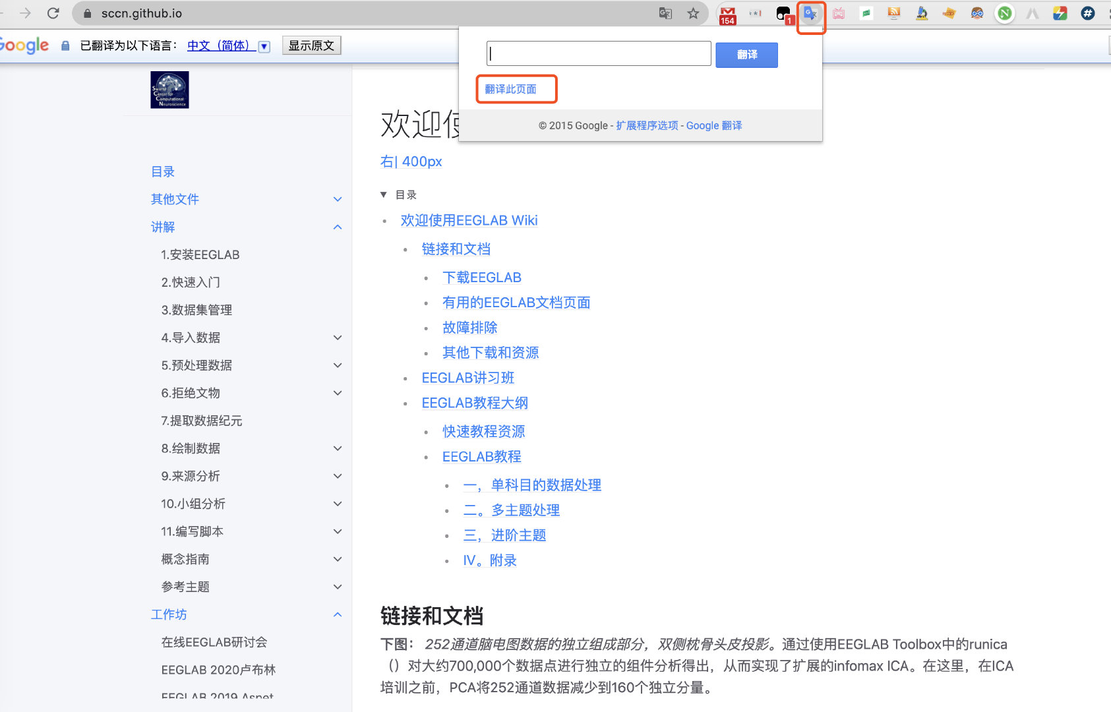Open 有用的EEGLAB文档页面 link
Screen dimensions: 1111x712
pyautogui.click(x=516, y=303)
